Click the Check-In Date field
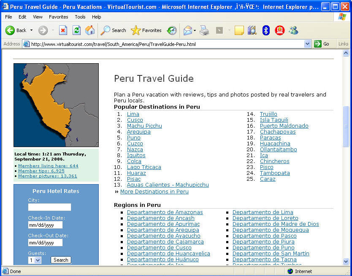This screenshot has height=276, width=352. click(45, 225)
